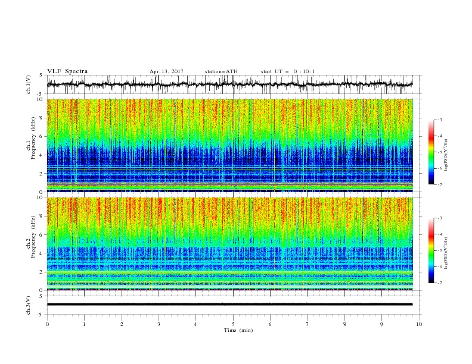Click the "-5" tick on ch.2 color bar
This screenshot has height=364, width=472.
(440, 250)
